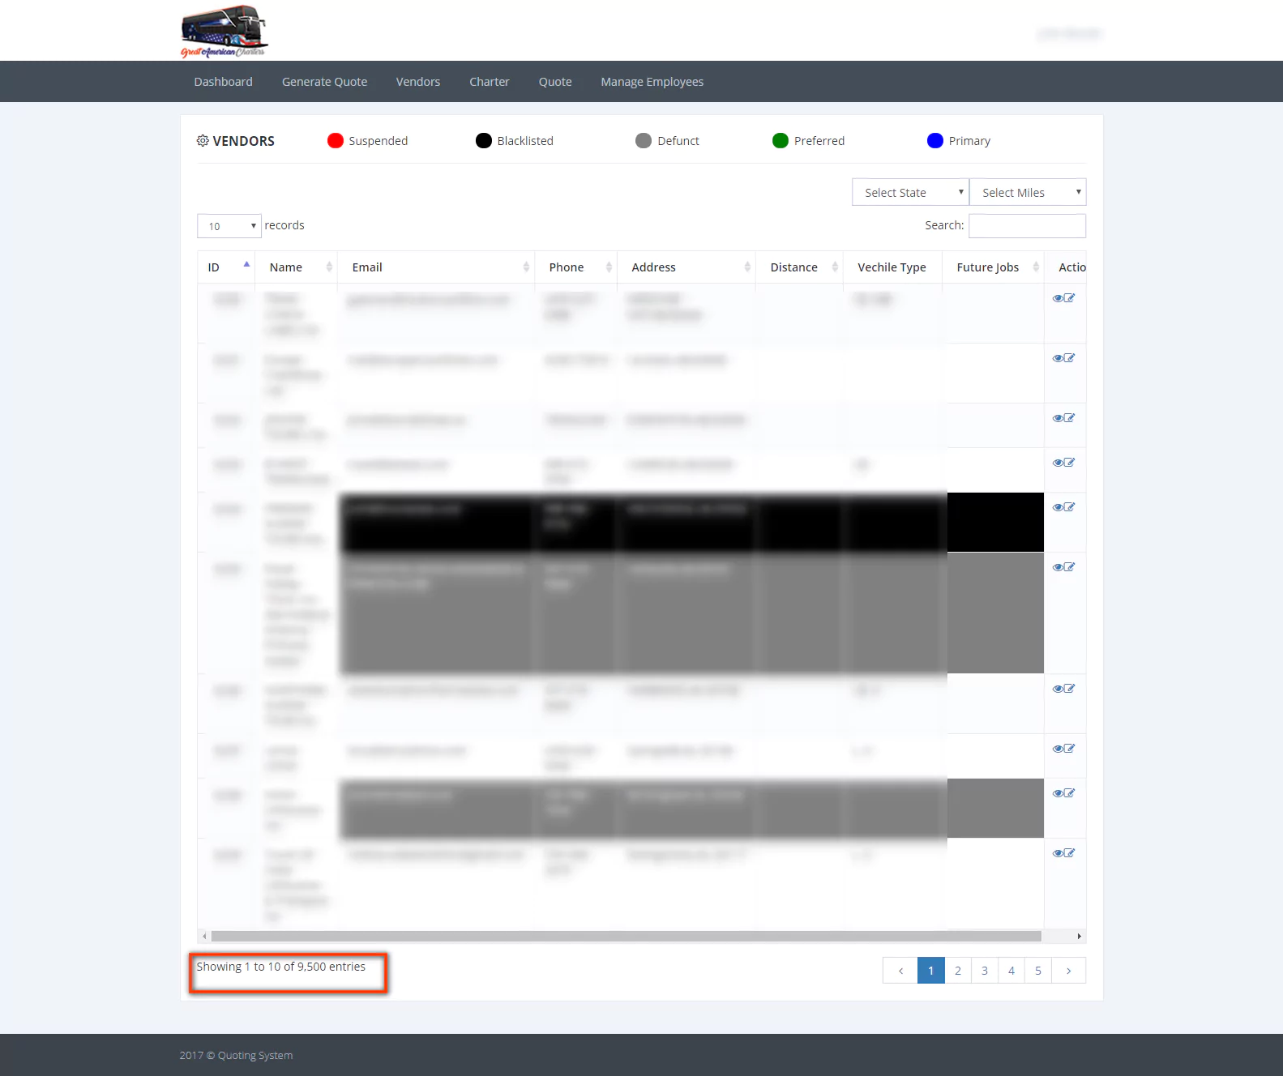Click the black Blacklisted legend dot
Image resolution: width=1283 pixels, height=1076 pixels.
484,141
